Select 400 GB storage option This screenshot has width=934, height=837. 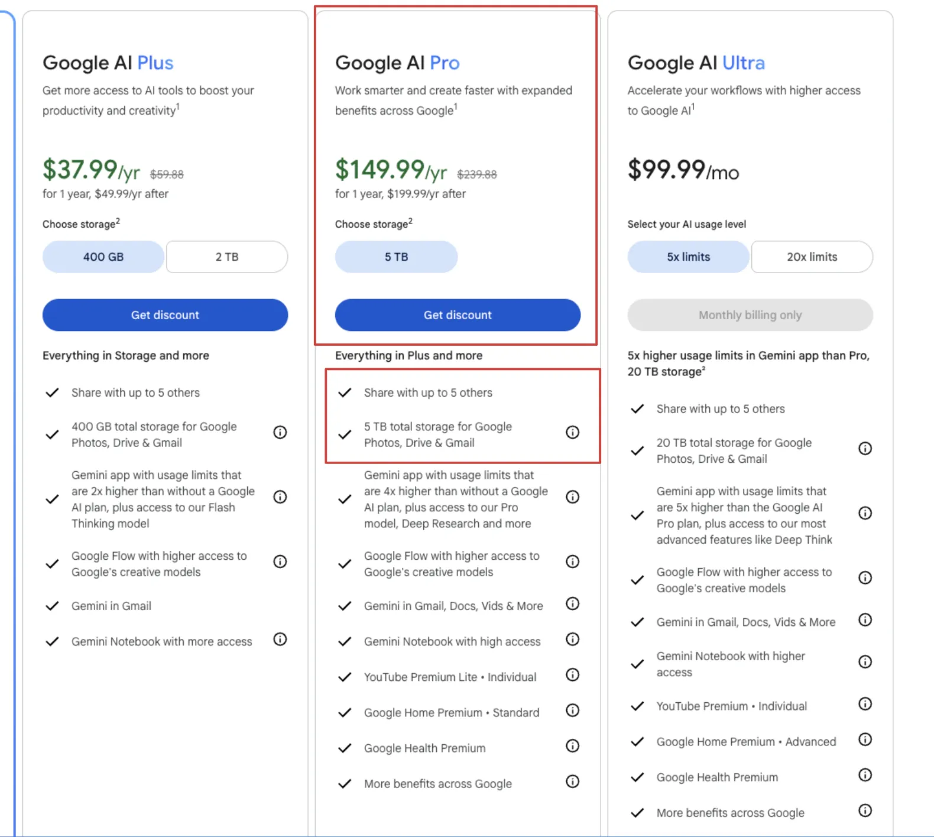click(103, 257)
